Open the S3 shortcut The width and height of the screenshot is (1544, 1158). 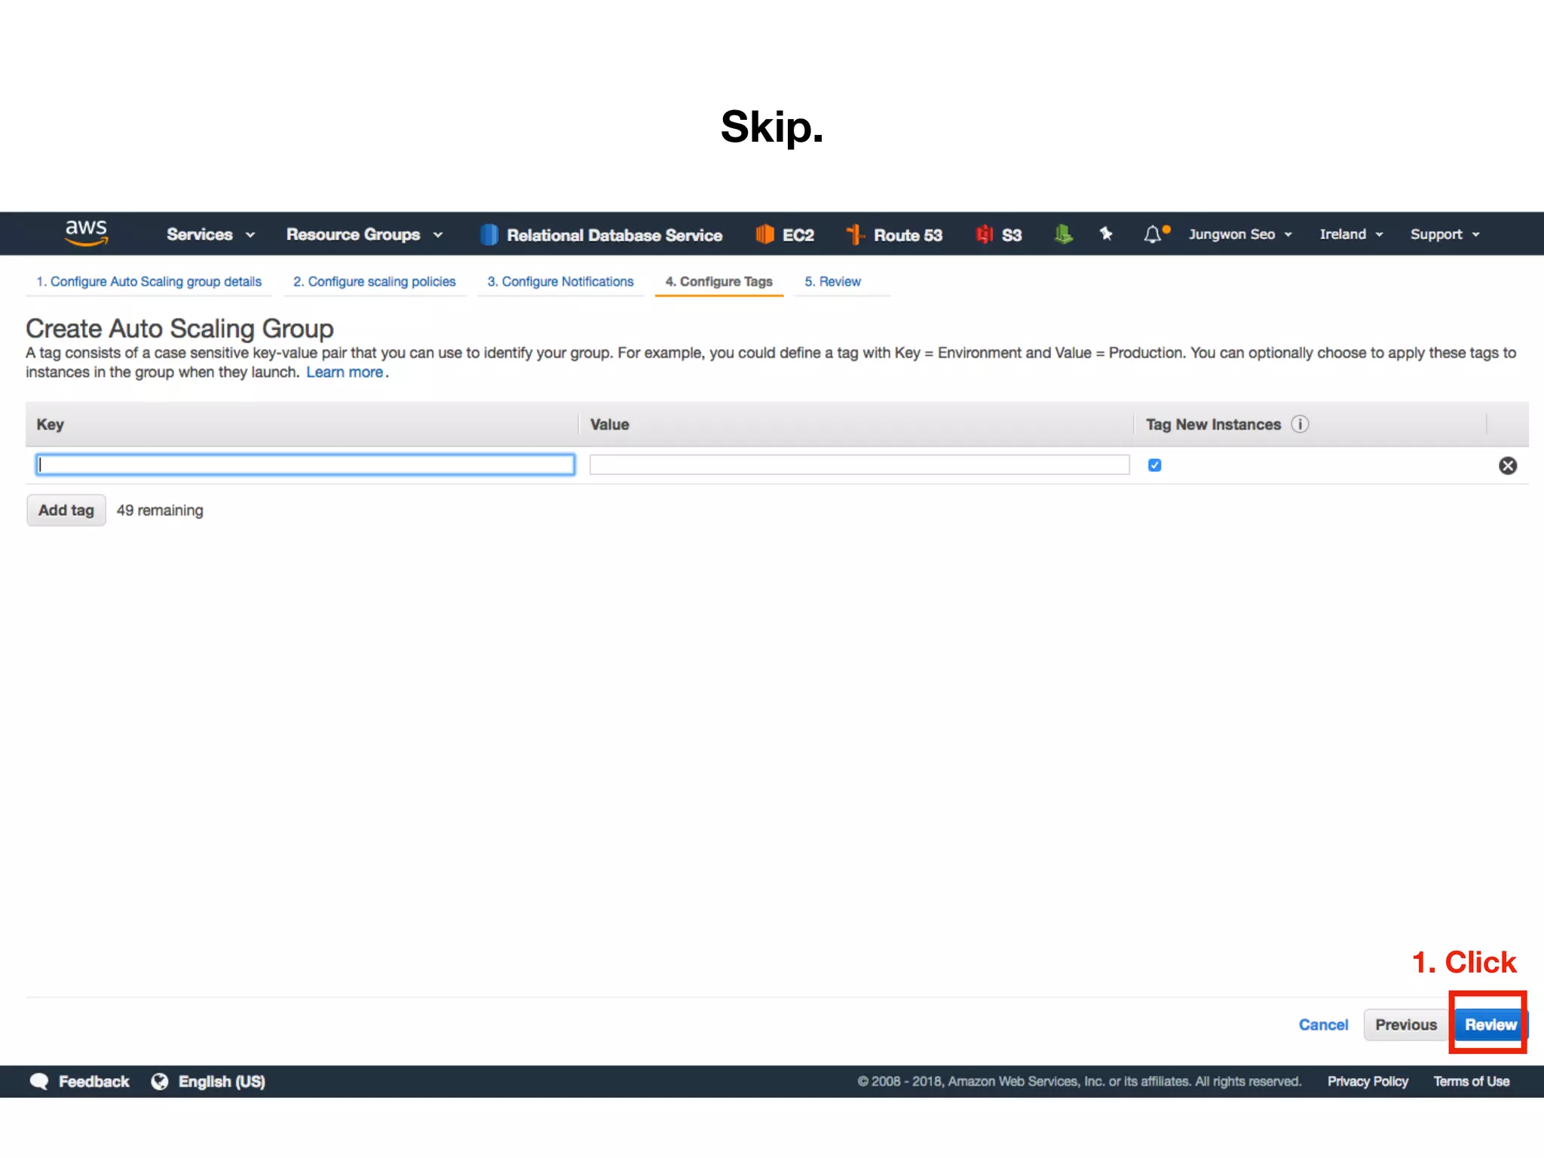pyautogui.click(x=998, y=235)
